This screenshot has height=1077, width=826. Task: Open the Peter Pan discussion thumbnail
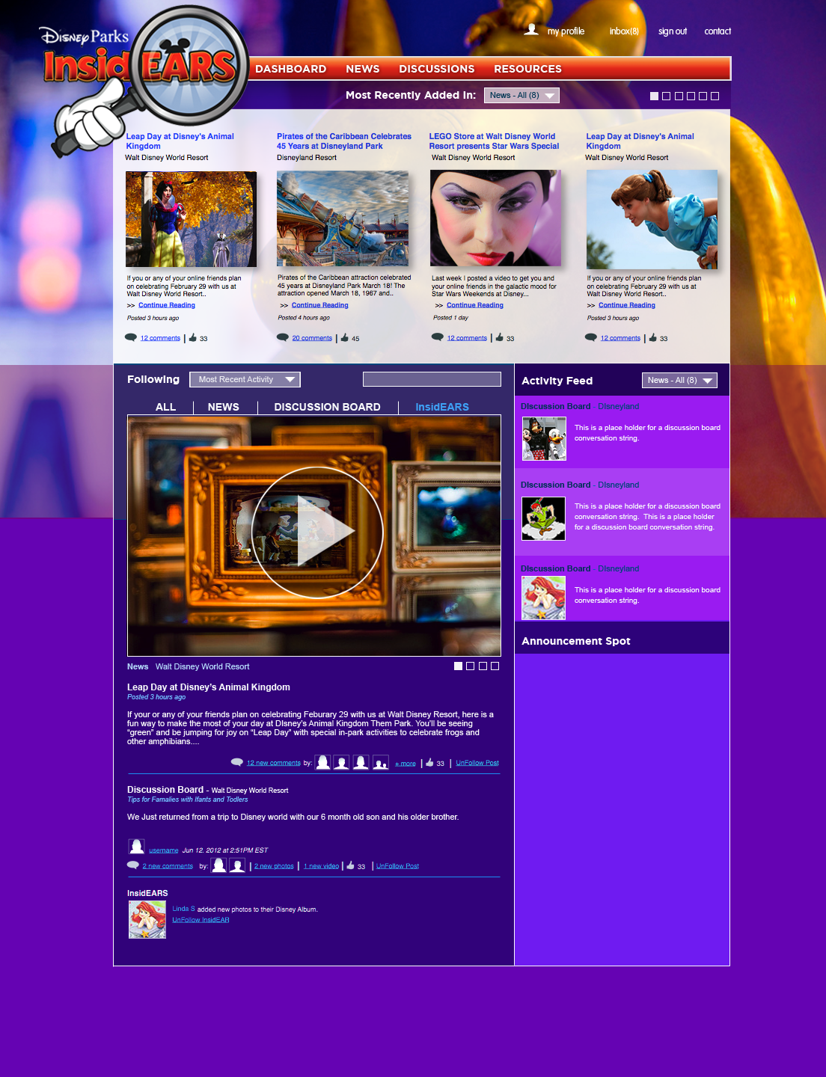pyautogui.click(x=544, y=518)
